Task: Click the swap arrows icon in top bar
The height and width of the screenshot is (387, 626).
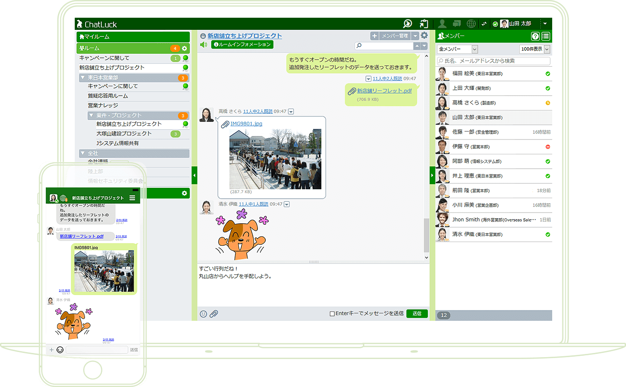Action: tap(484, 24)
